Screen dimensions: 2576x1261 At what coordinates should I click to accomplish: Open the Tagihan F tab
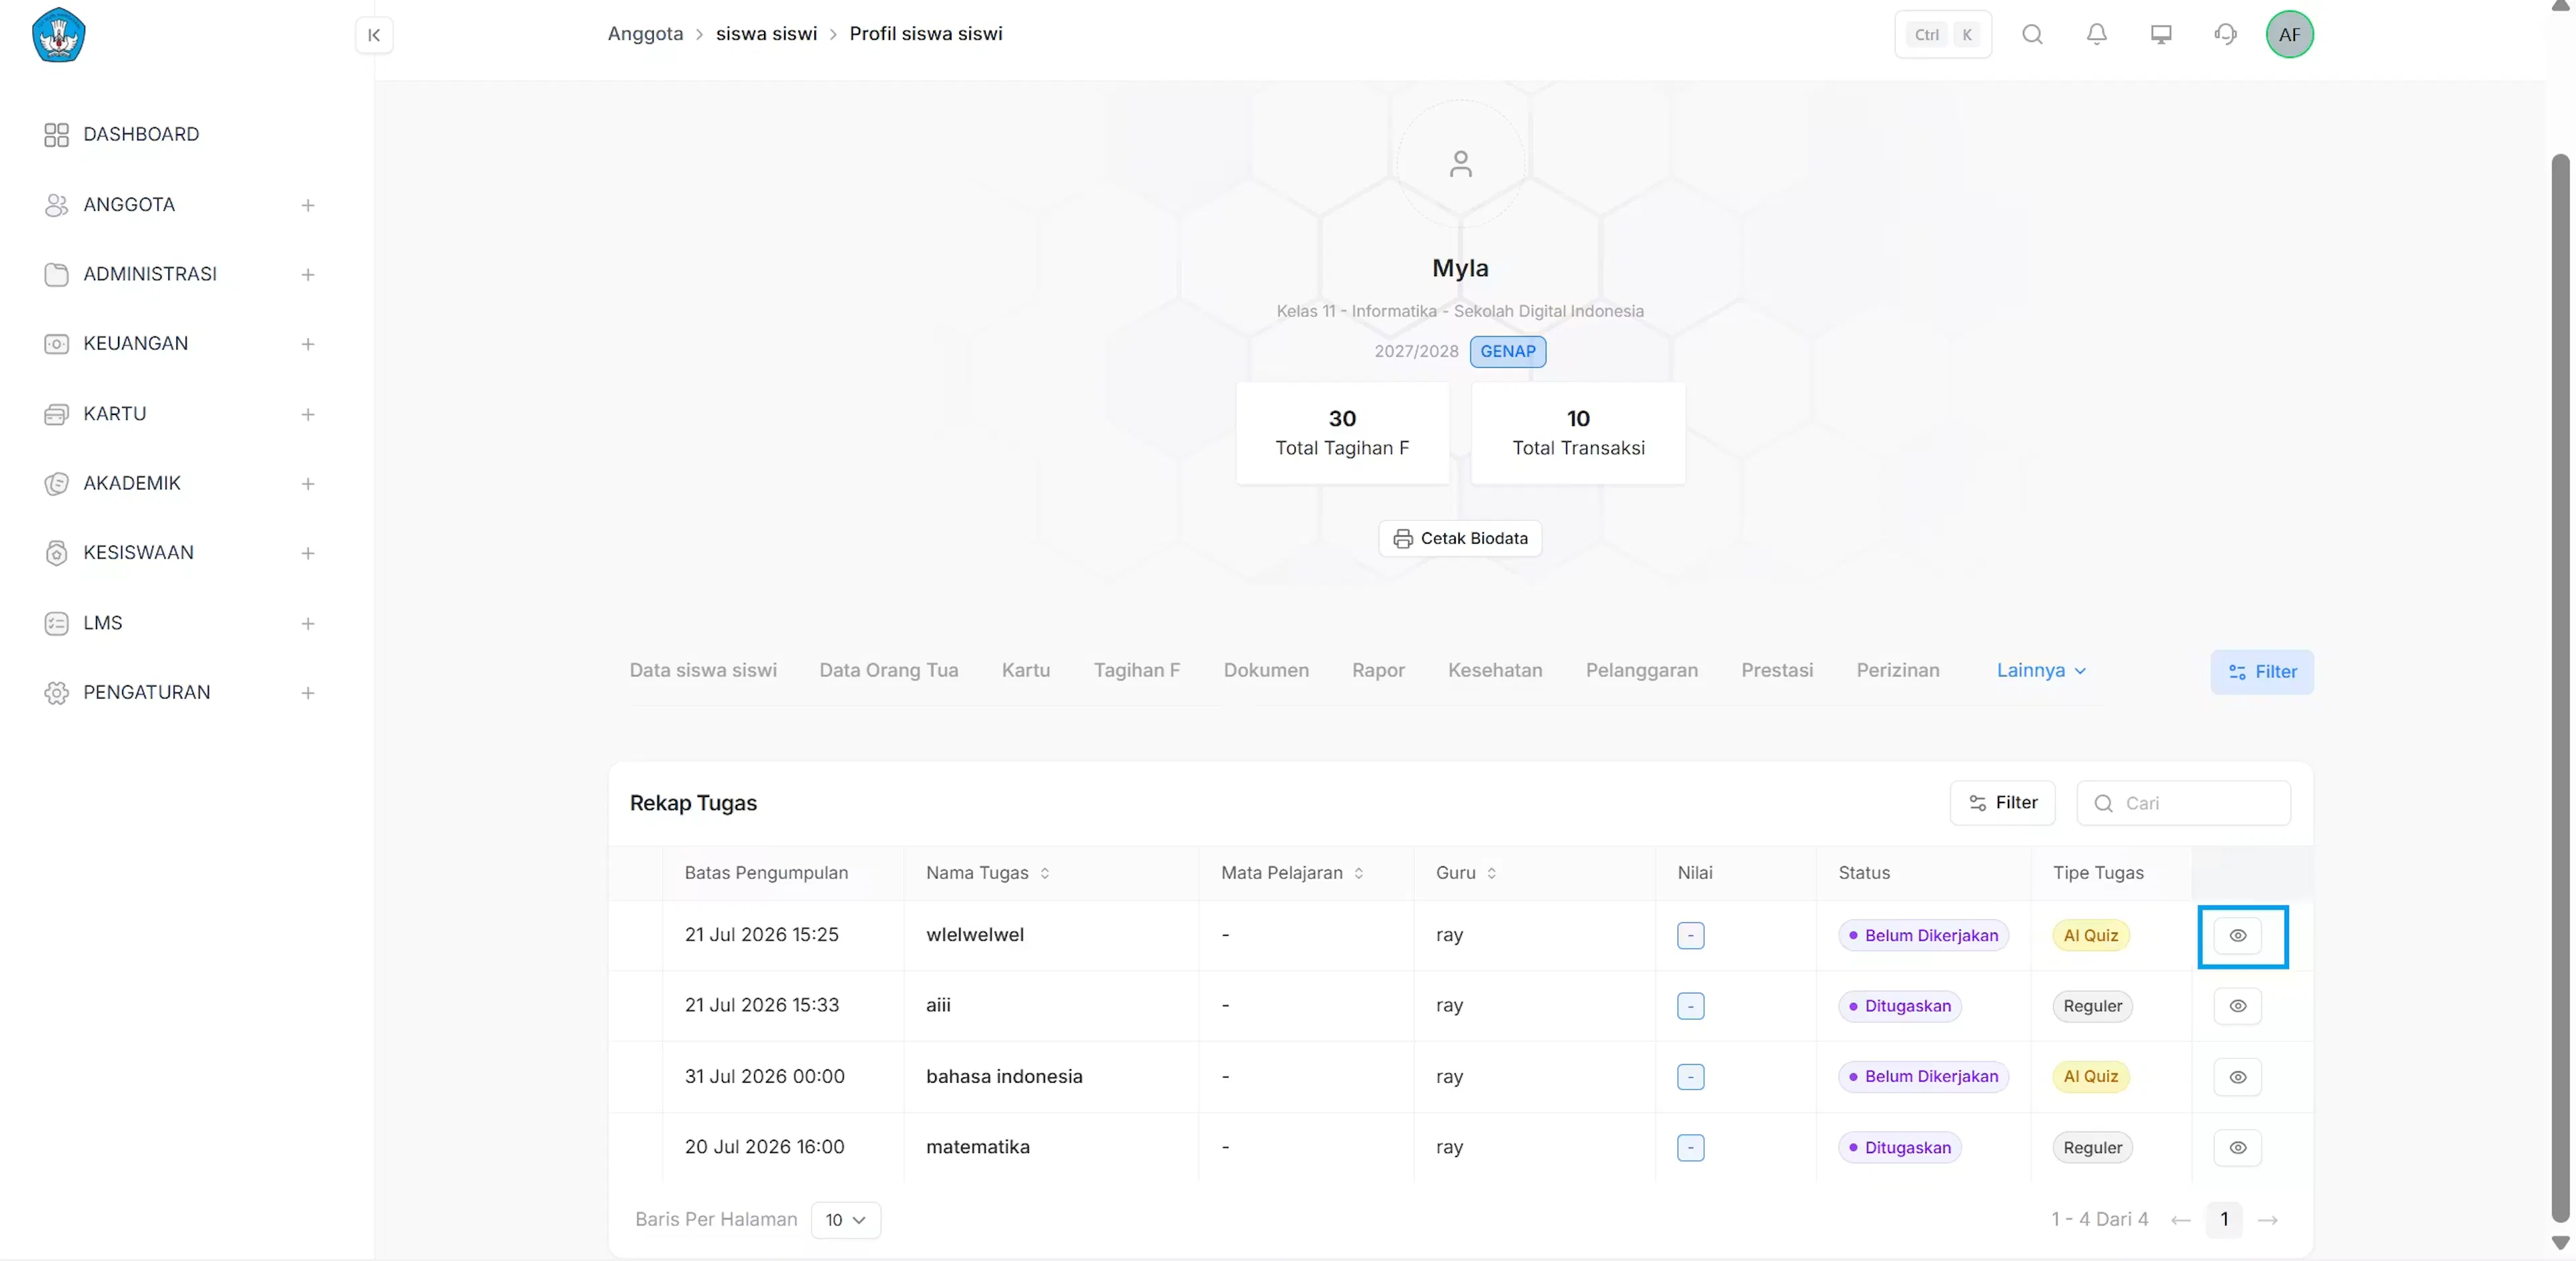1136,670
